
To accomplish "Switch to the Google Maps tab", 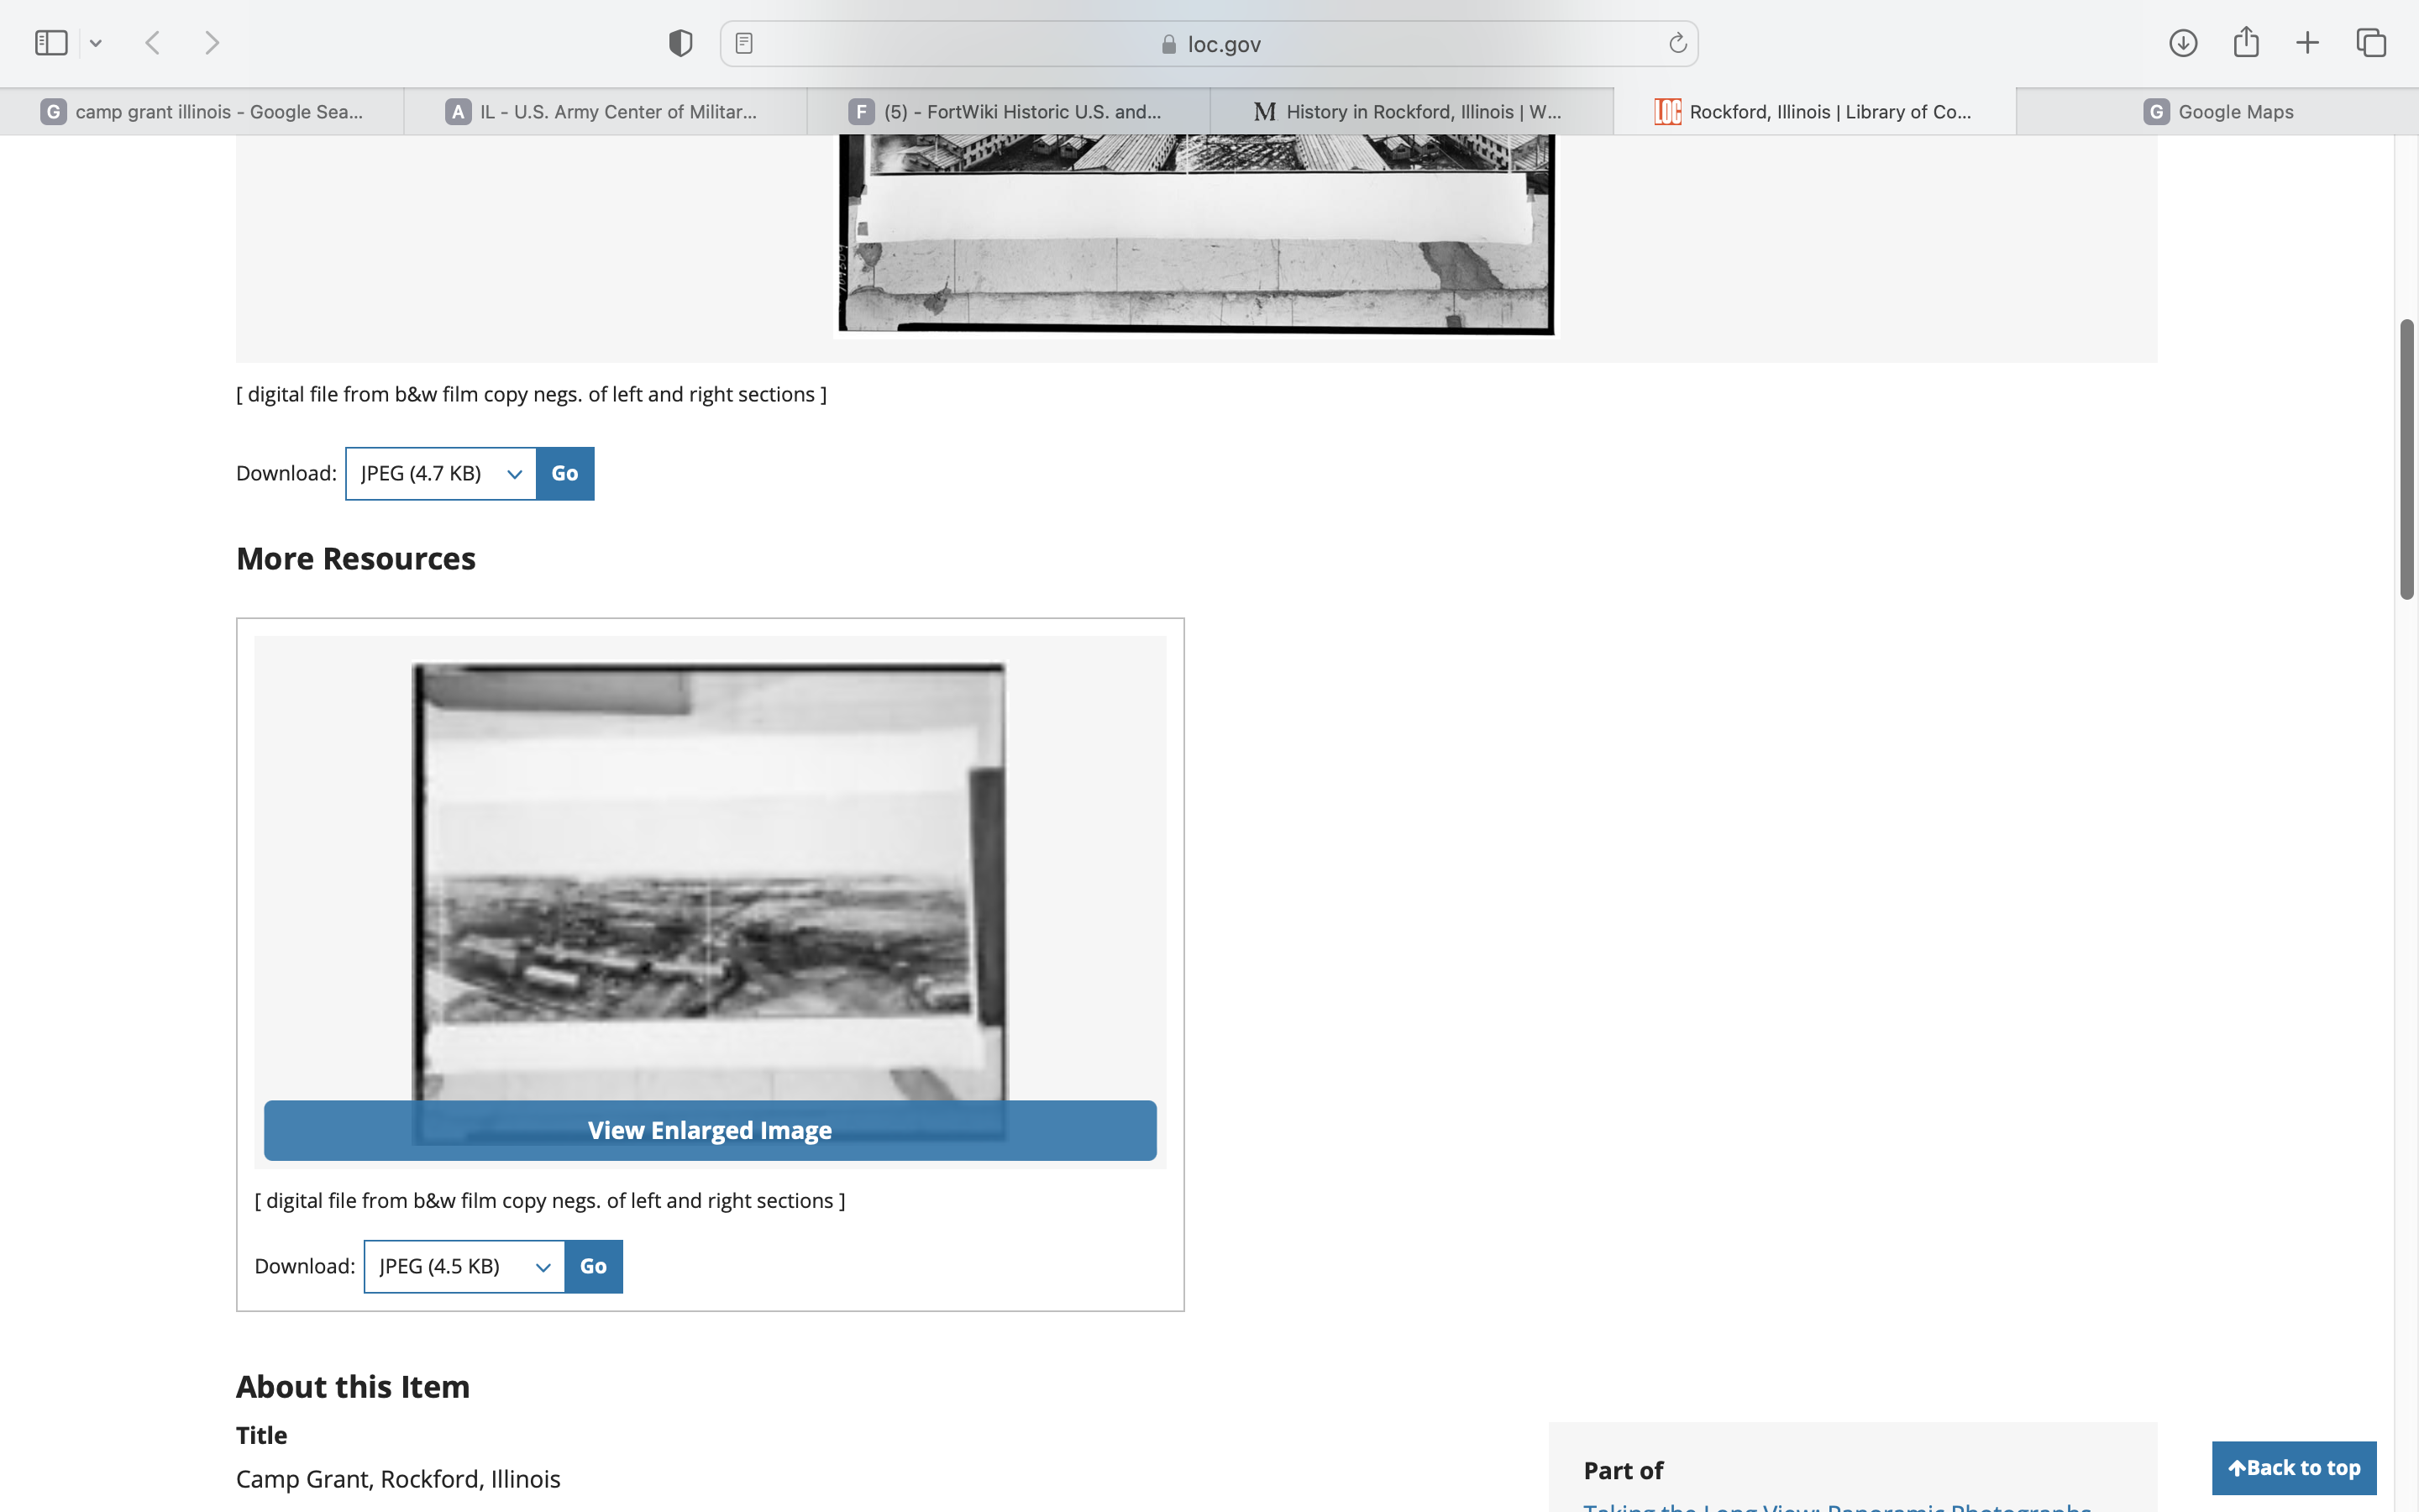I will (2217, 112).
